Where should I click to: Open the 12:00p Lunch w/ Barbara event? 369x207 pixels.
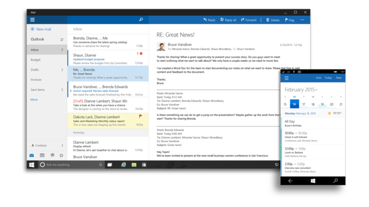coord(313,152)
